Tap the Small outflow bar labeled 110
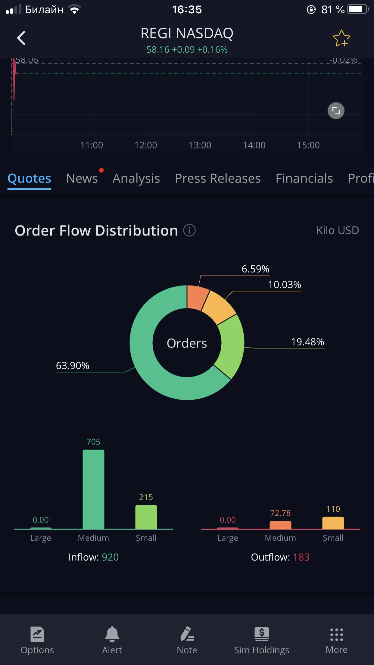This screenshot has width=374, height=665. click(x=333, y=523)
